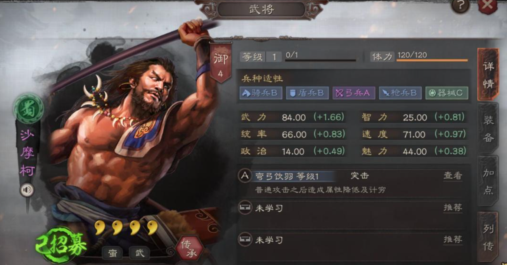
Task: Select the 蛮 trait tag
Action: [x=112, y=253]
